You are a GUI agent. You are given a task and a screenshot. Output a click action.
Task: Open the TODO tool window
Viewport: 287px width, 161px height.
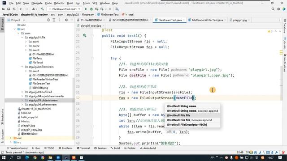coord(49,148)
